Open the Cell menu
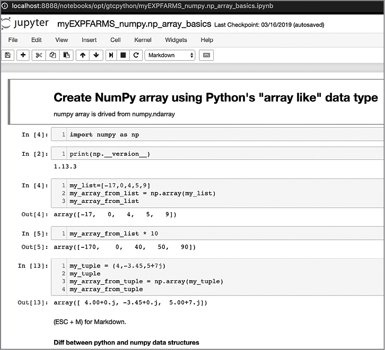This screenshot has height=350, width=385. (x=115, y=40)
